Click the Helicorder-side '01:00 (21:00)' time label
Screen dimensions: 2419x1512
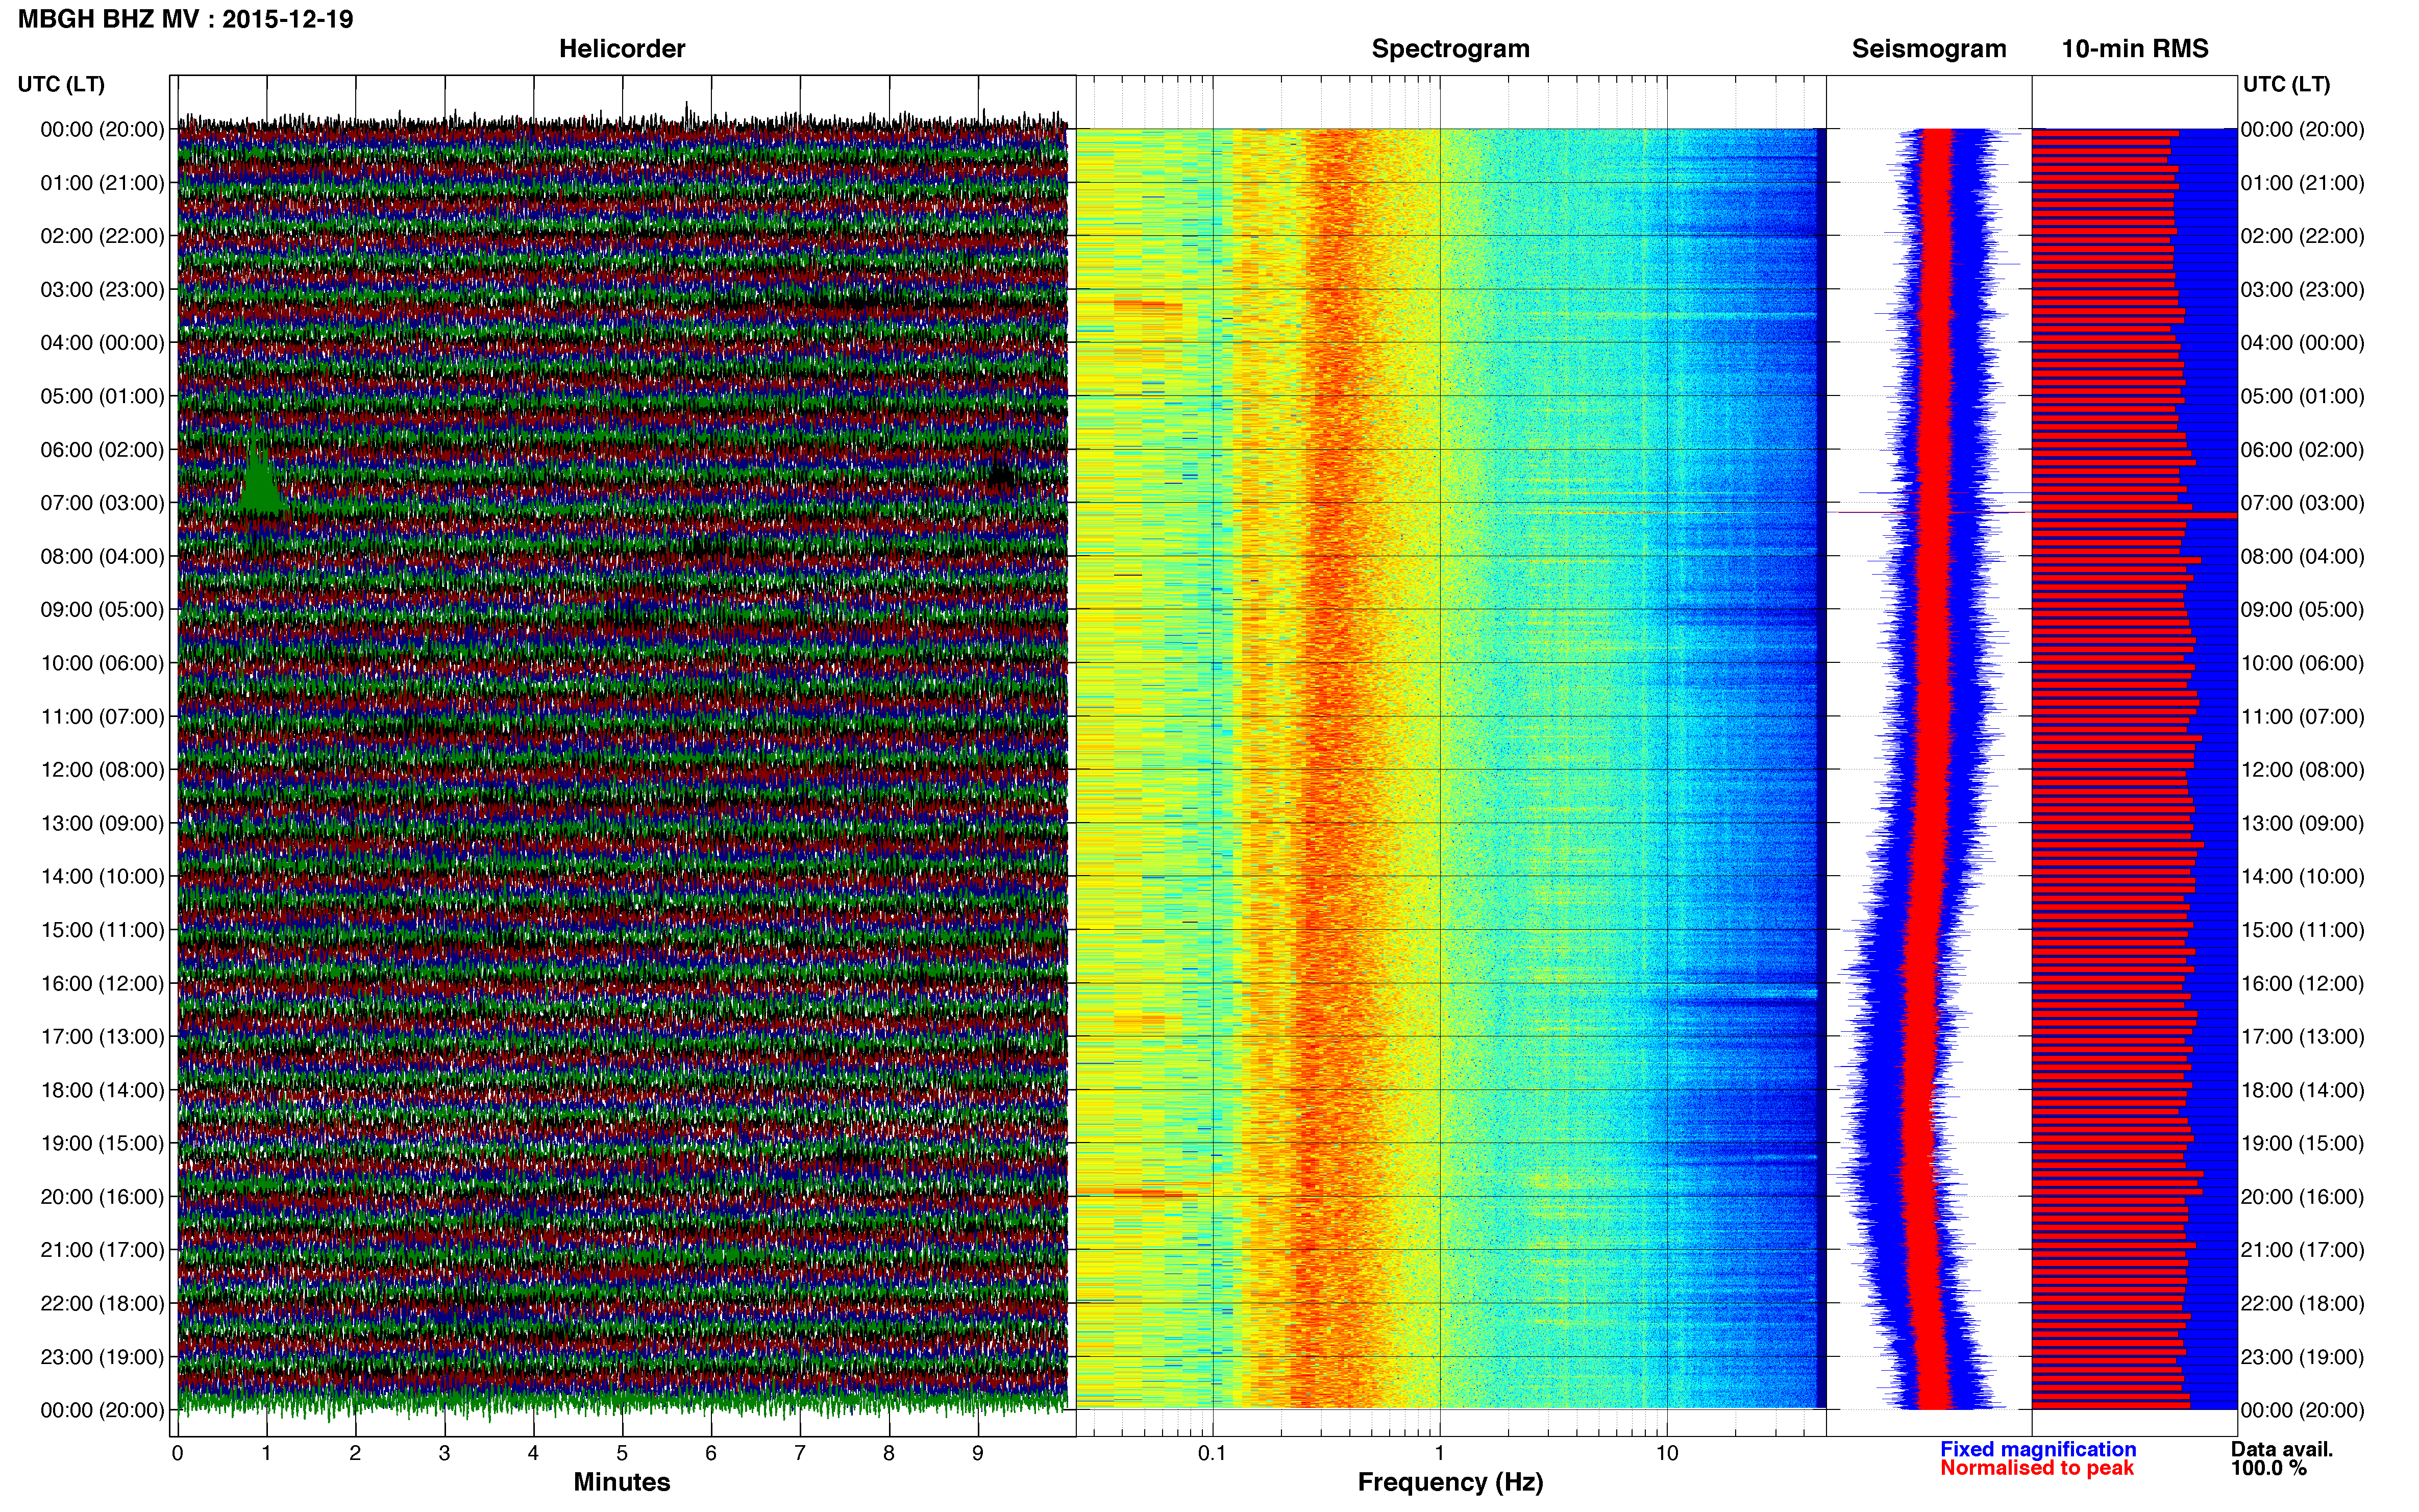point(102,183)
